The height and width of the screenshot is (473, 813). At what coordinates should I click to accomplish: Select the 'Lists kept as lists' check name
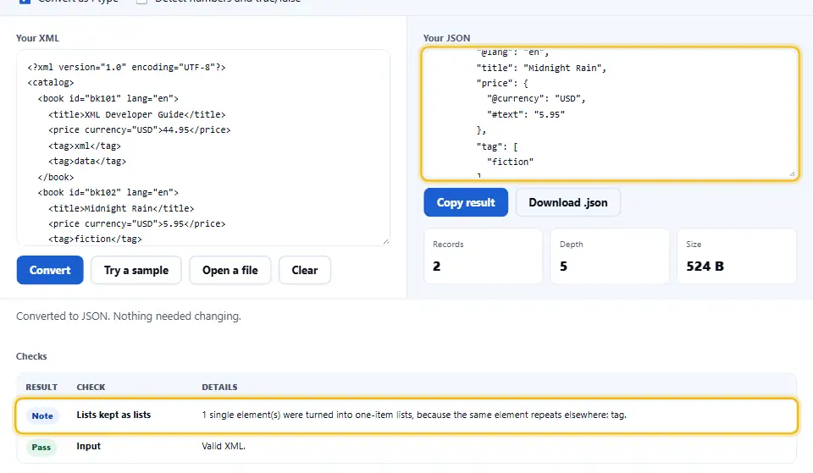[x=113, y=415]
